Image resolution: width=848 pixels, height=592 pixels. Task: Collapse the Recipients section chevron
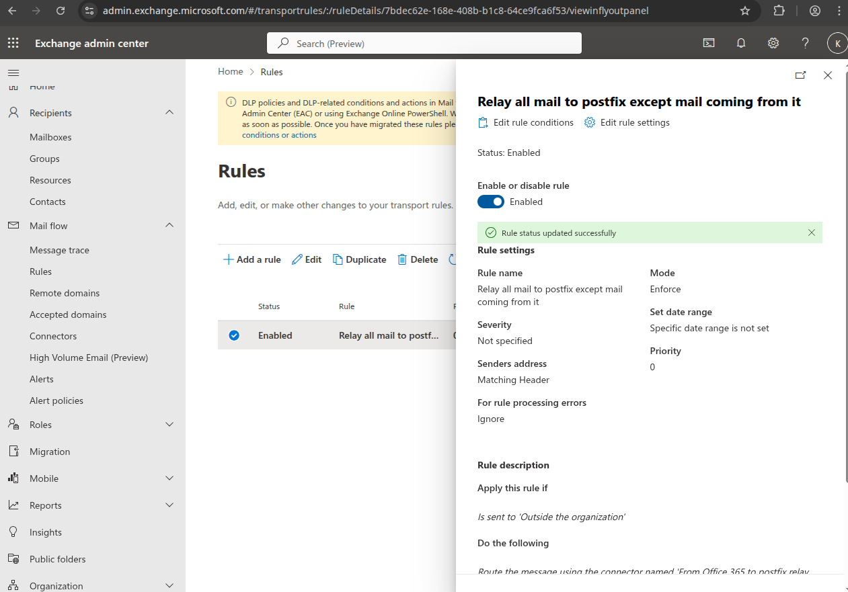[x=169, y=112]
